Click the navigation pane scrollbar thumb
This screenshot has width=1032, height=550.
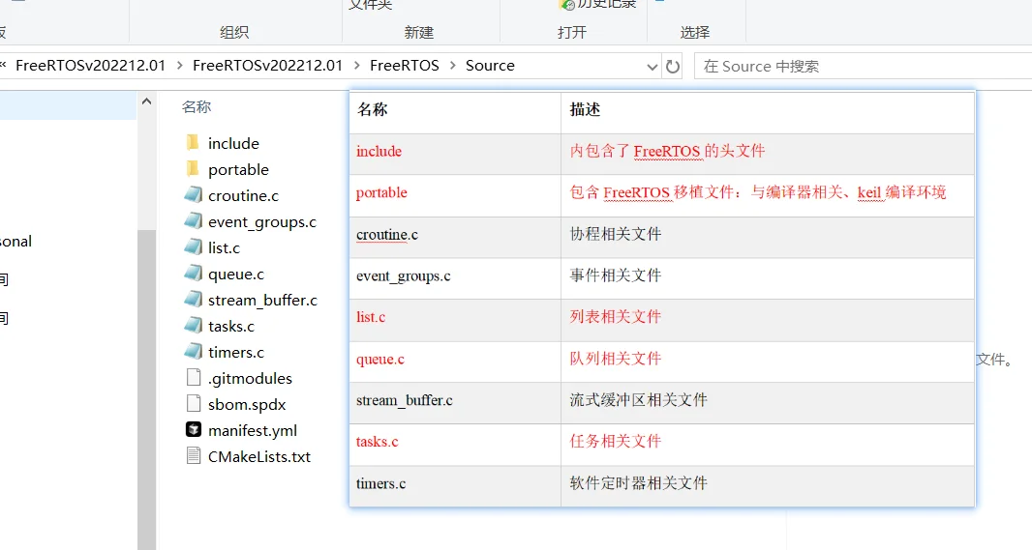pyautogui.click(x=147, y=388)
